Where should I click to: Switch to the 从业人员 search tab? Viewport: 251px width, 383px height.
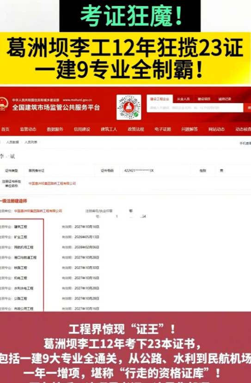[x=183, y=99]
